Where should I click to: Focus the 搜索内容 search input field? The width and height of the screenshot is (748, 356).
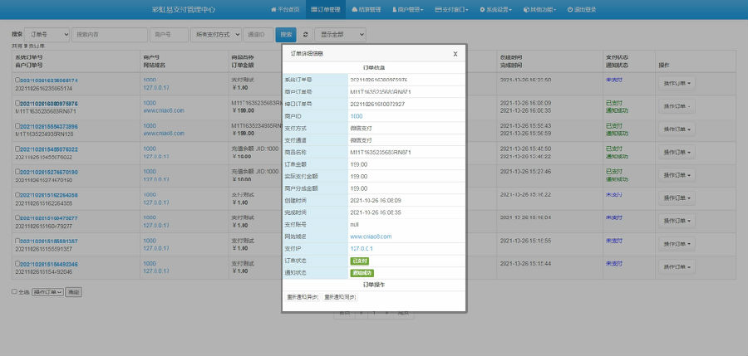110,35
